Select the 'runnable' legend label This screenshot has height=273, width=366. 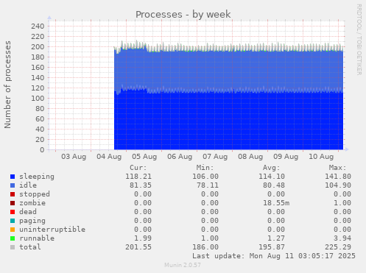tap(37, 238)
